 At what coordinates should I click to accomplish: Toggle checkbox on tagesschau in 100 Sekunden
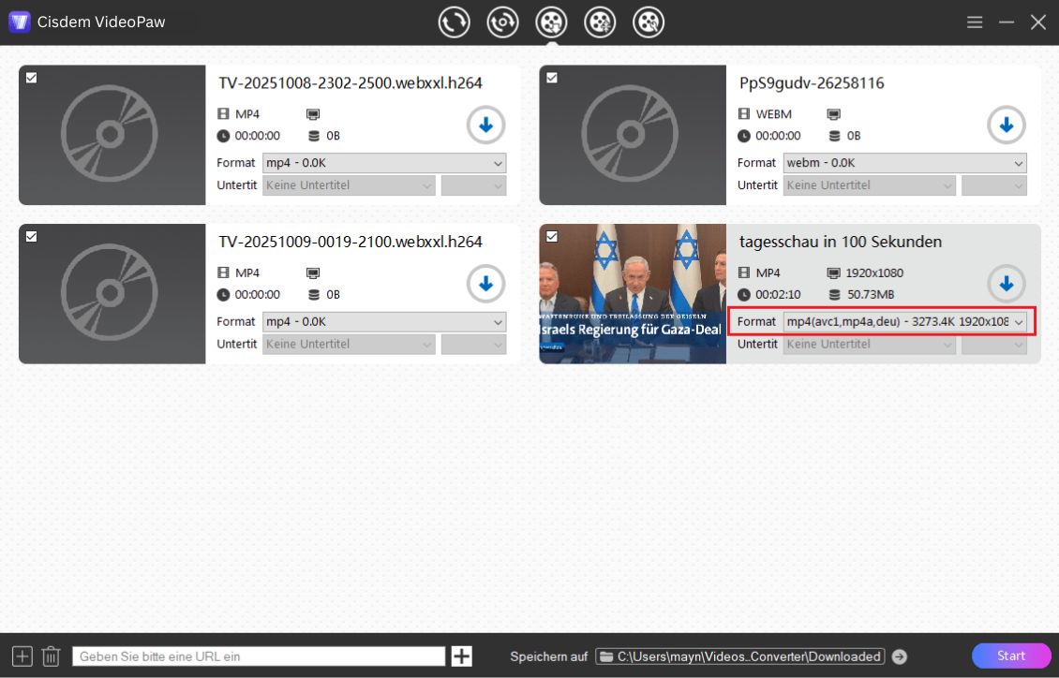coord(551,237)
